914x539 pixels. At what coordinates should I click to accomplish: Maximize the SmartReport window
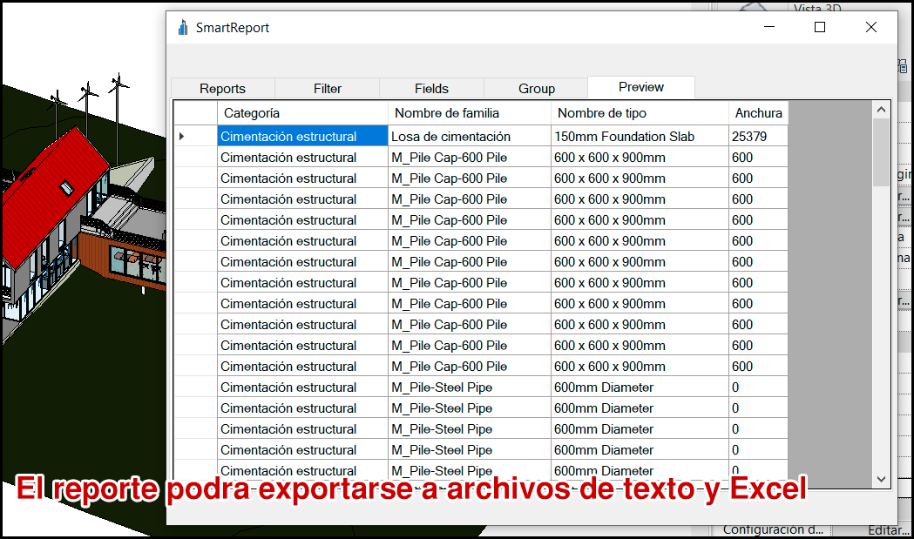[x=820, y=27]
